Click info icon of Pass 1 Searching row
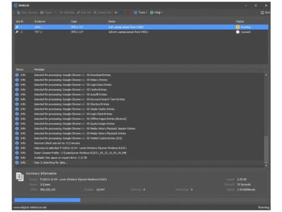The image size is (282, 212). point(17,163)
